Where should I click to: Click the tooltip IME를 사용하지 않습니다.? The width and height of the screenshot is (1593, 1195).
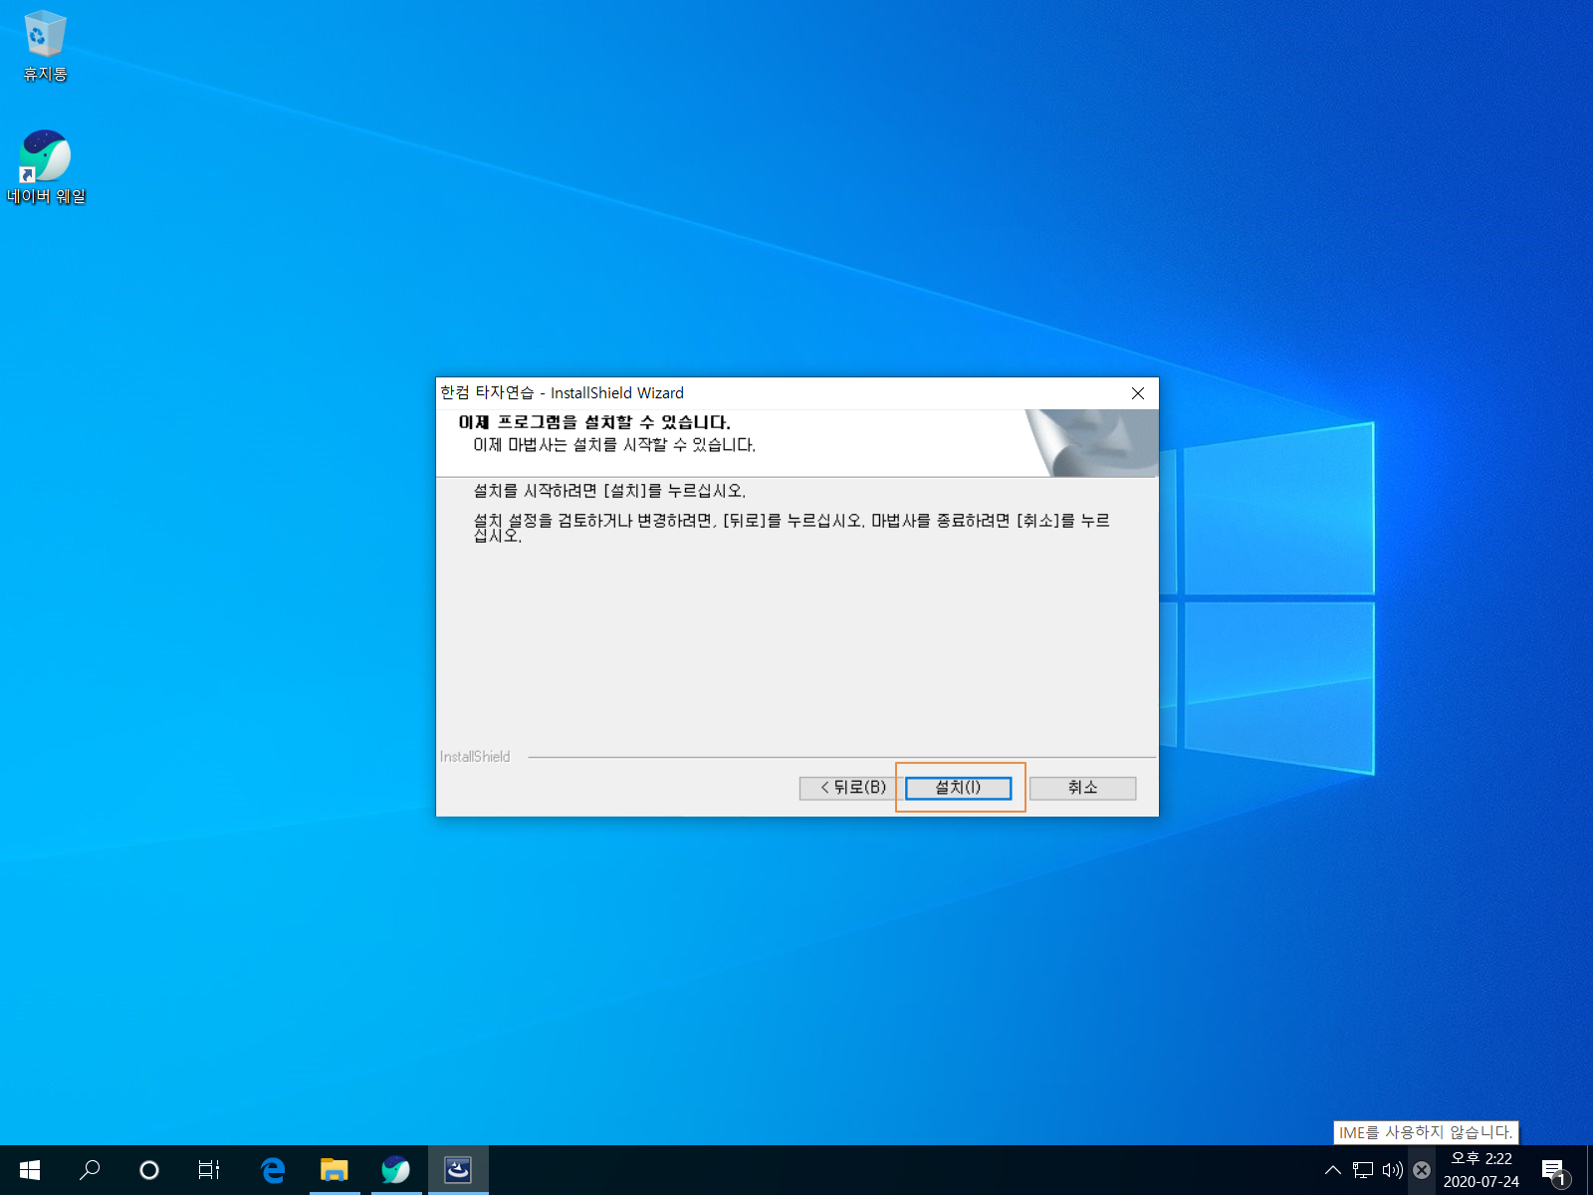[x=1426, y=1132]
